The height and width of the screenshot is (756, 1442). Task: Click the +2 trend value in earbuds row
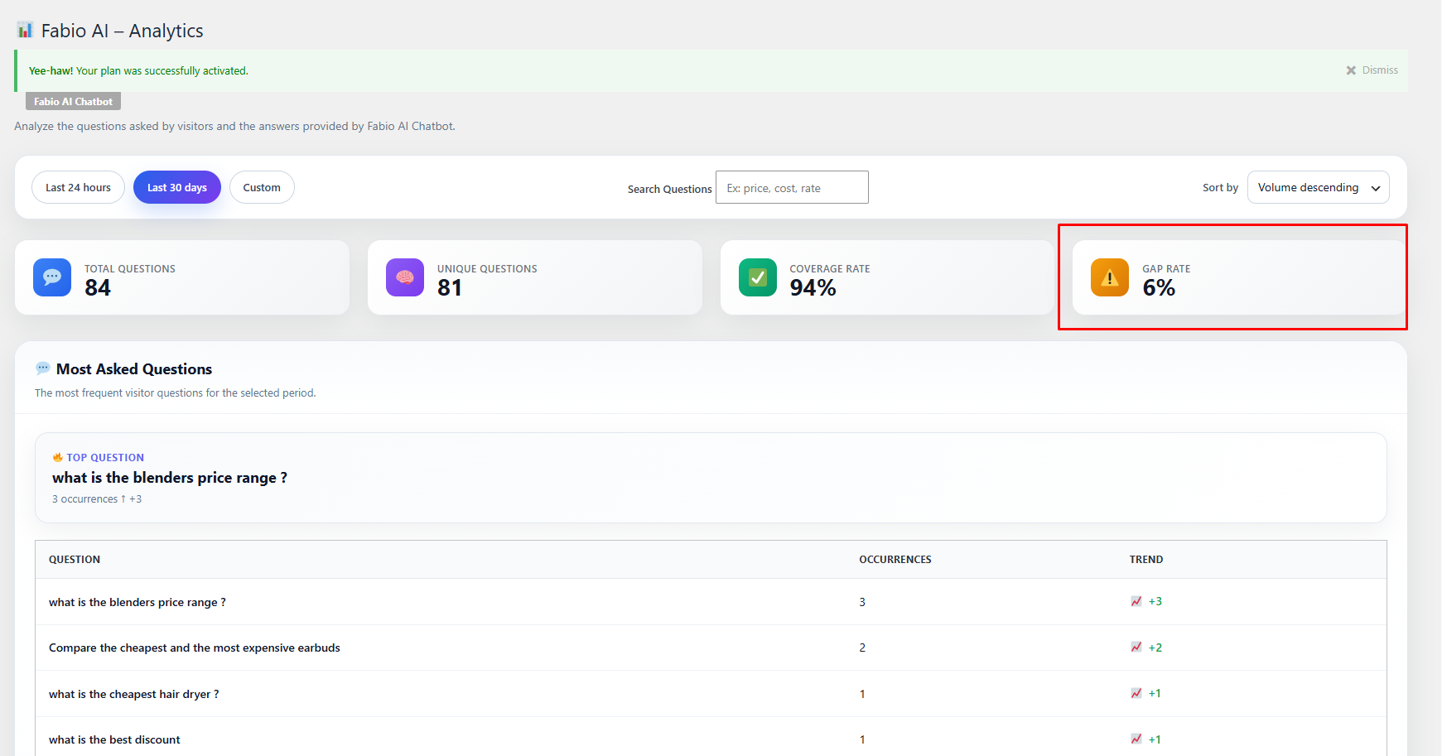1155,648
